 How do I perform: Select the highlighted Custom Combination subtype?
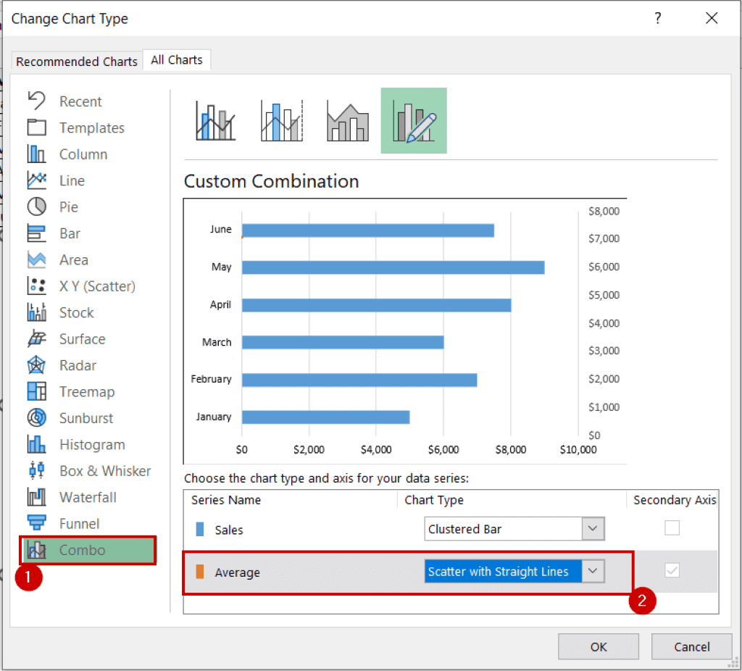click(x=414, y=120)
